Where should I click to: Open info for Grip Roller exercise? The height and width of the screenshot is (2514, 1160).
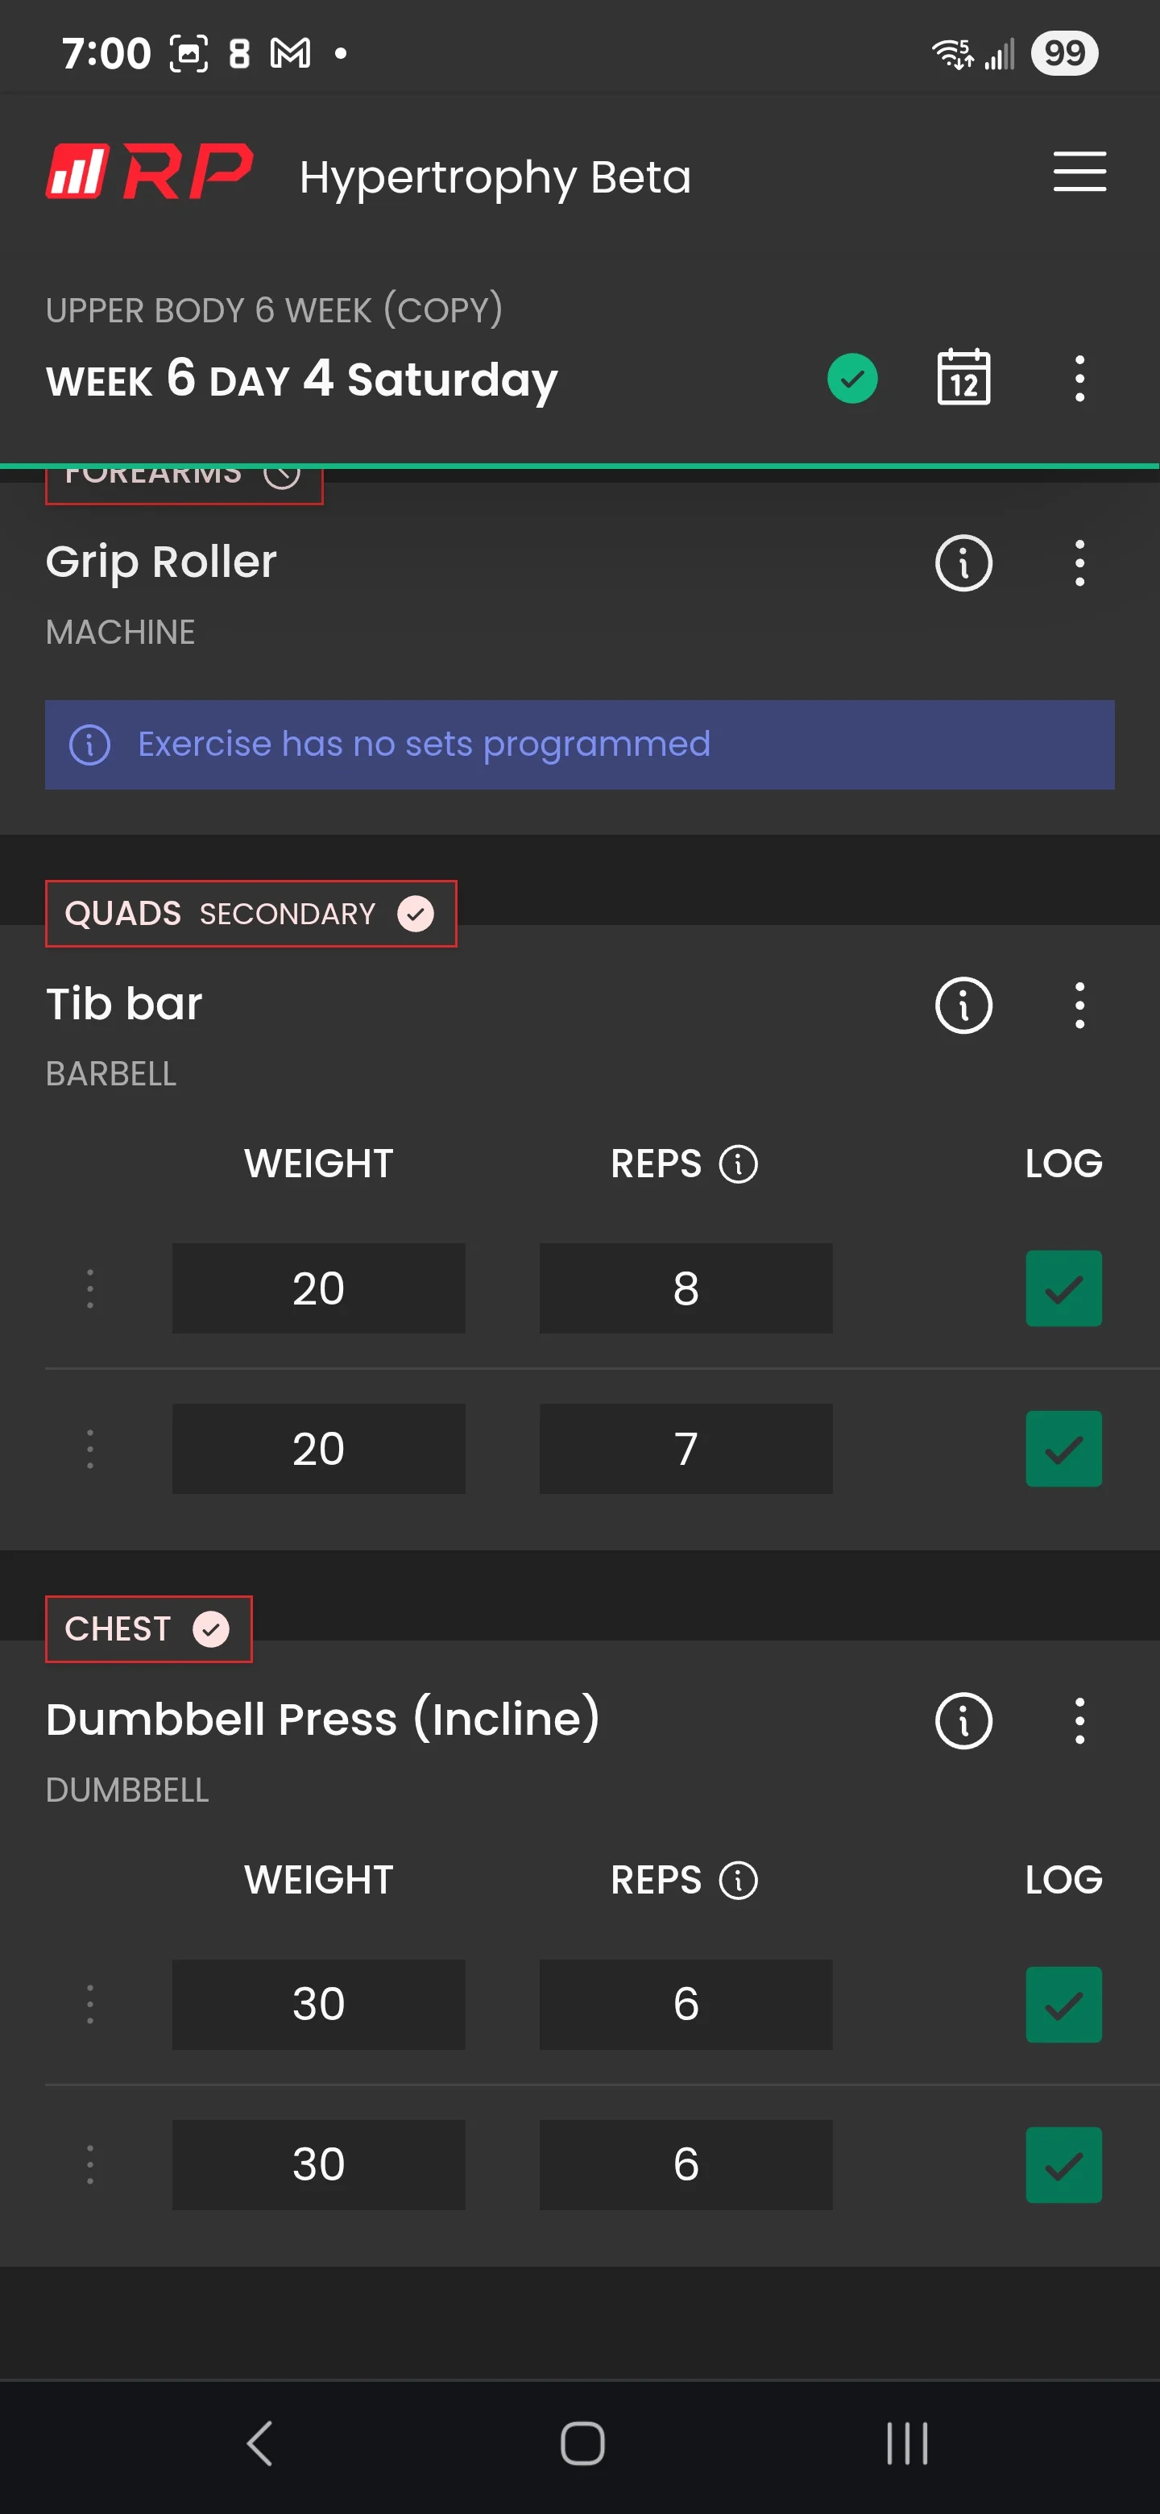(963, 563)
